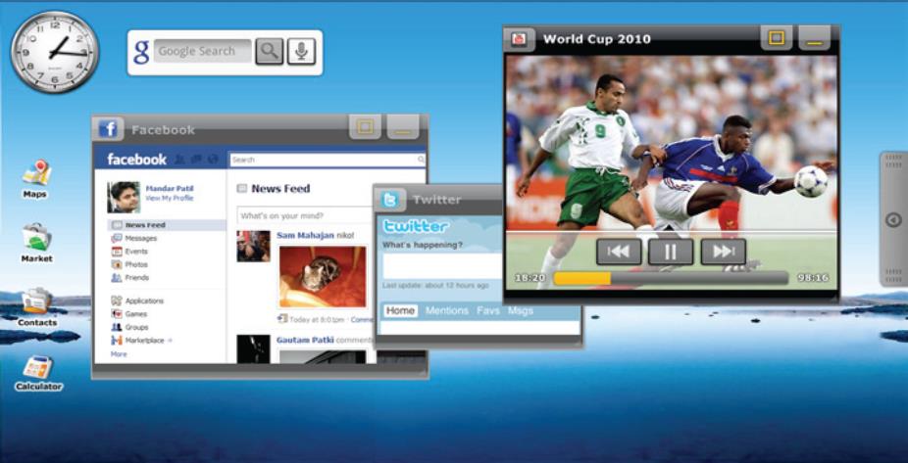Click Today at 8:01pm post timestamp
The width and height of the screenshot is (908, 463).
tap(317, 320)
